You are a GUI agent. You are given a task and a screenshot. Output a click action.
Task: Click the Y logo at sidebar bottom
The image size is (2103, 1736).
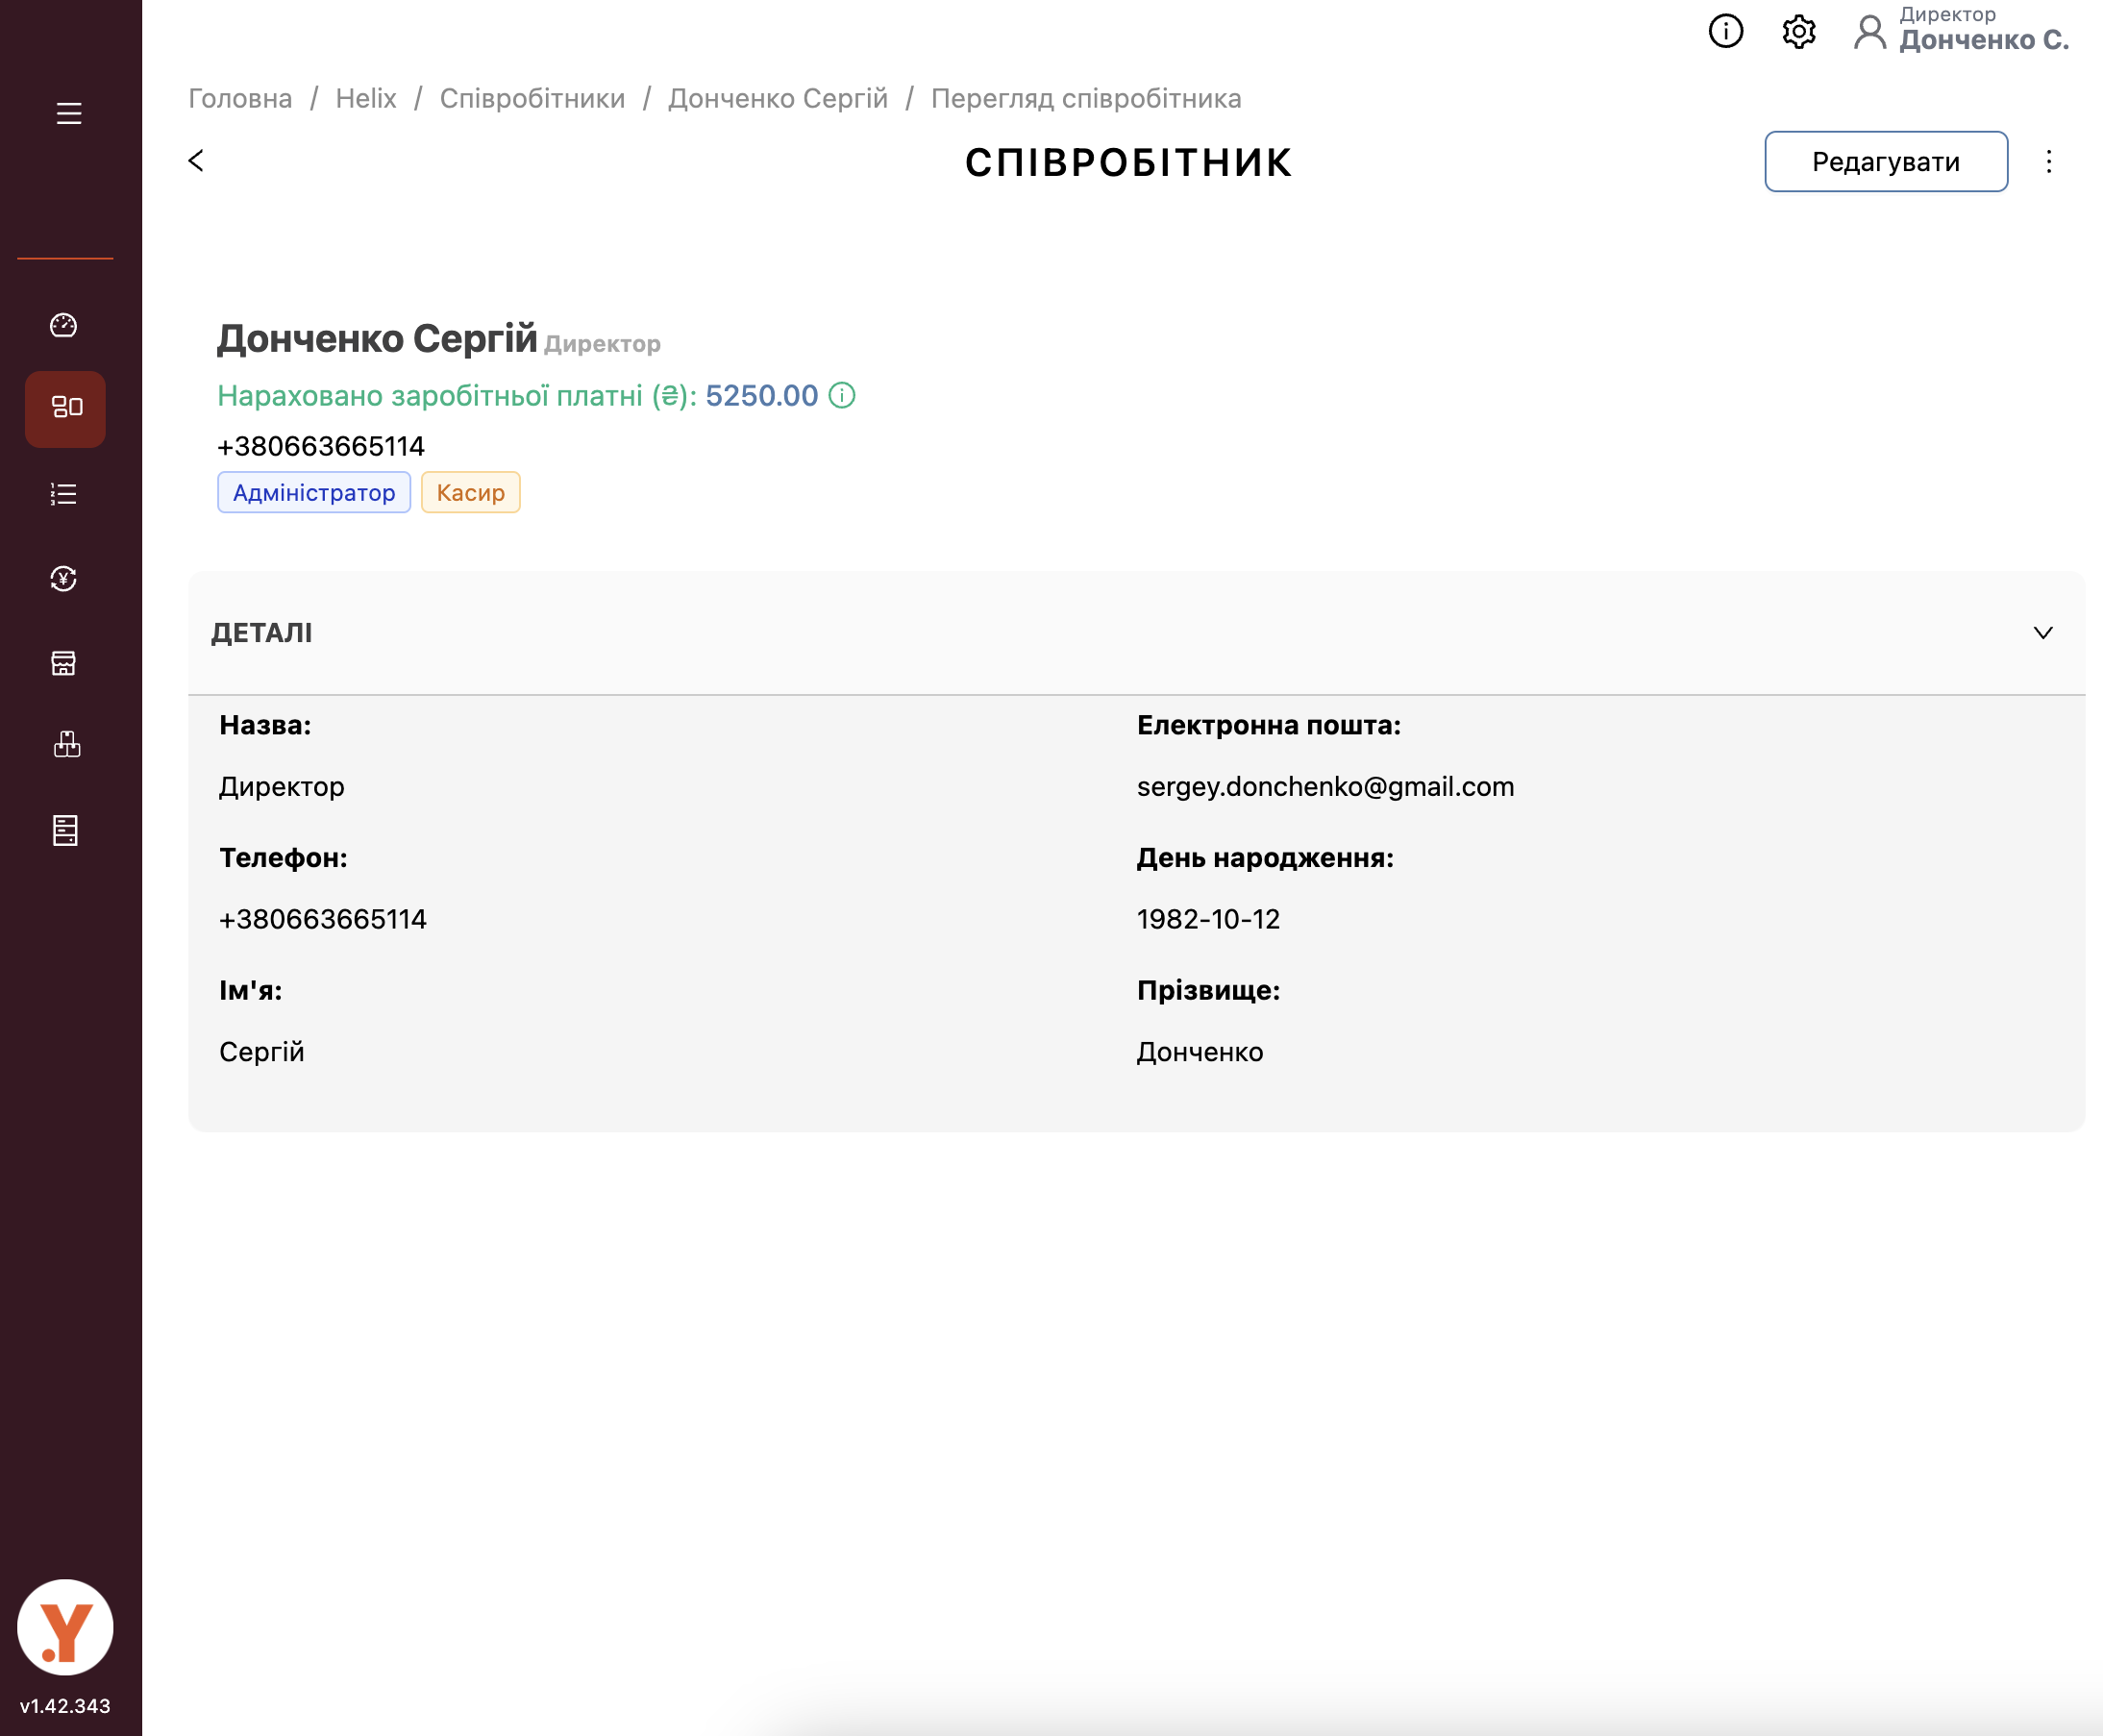click(x=66, y=1627)
